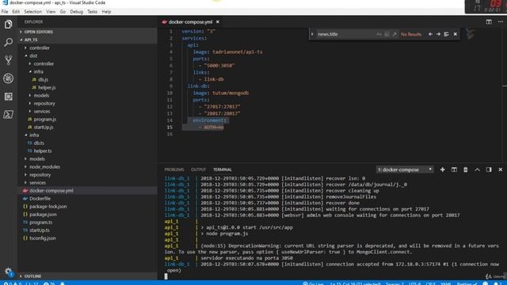Open the Tasks menu

[92, 12]
